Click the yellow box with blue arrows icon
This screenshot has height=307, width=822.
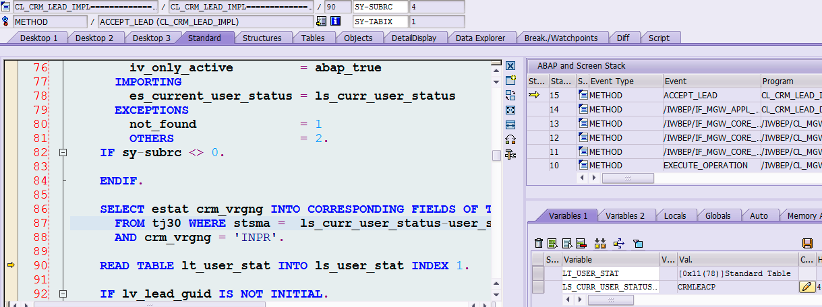(620, 243)
